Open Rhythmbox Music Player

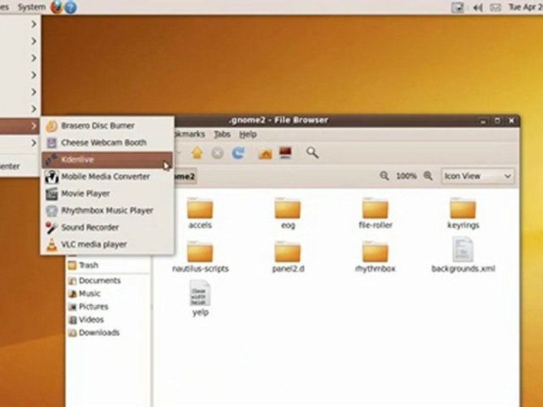click(x=107, y=210)
